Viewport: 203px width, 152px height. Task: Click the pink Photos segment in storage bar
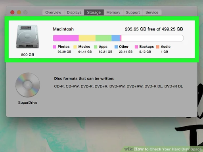tap(66, 38)
